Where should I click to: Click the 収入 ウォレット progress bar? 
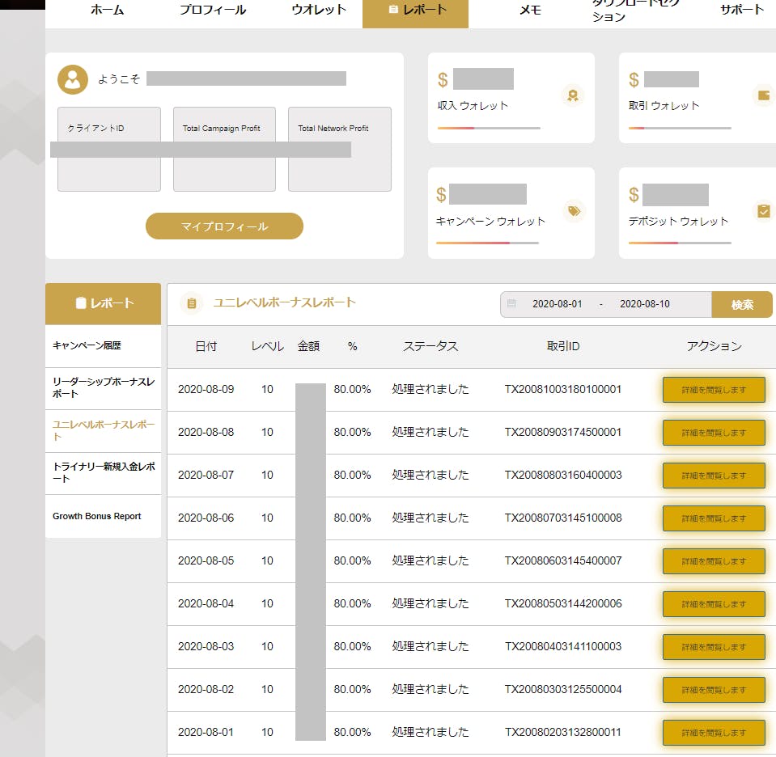click(489, 128)
